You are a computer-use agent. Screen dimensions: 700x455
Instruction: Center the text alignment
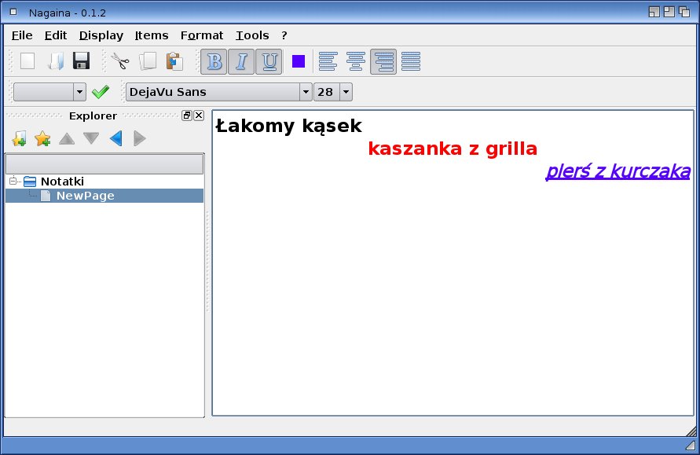tap(356, 61)
